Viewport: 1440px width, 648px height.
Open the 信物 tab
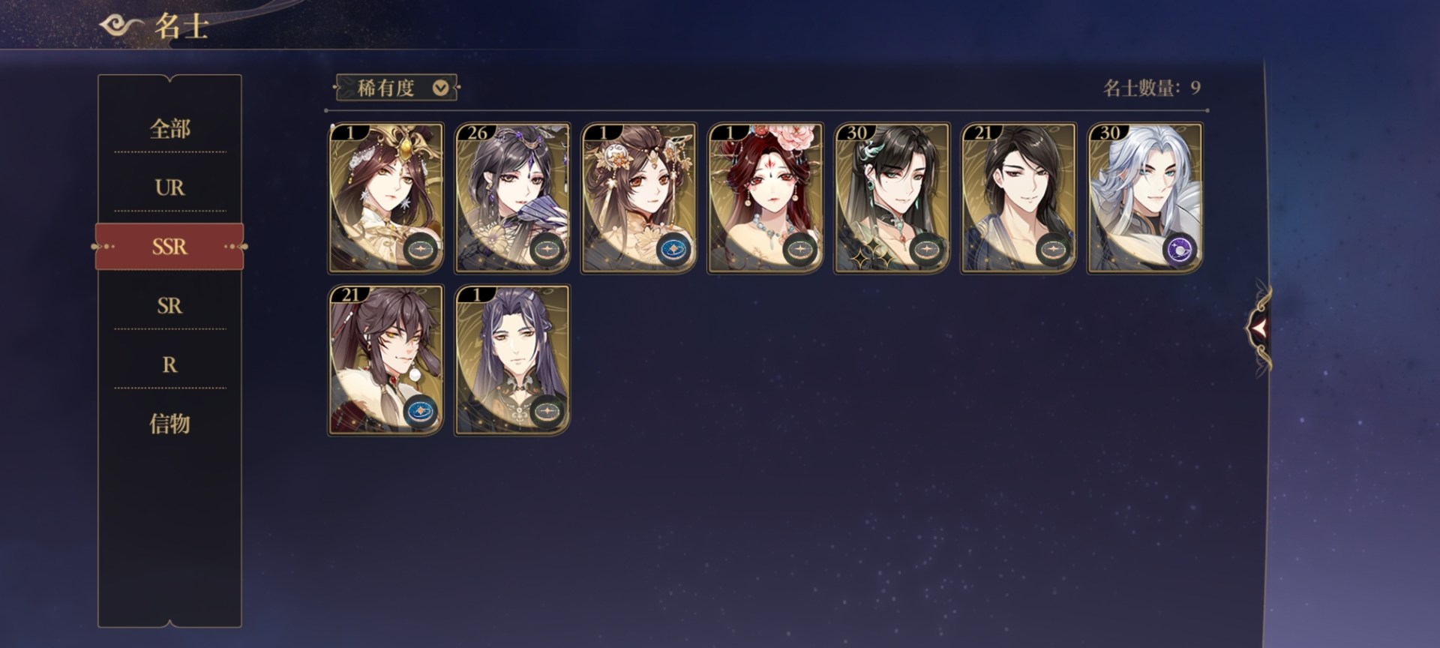tap(169, 424)
